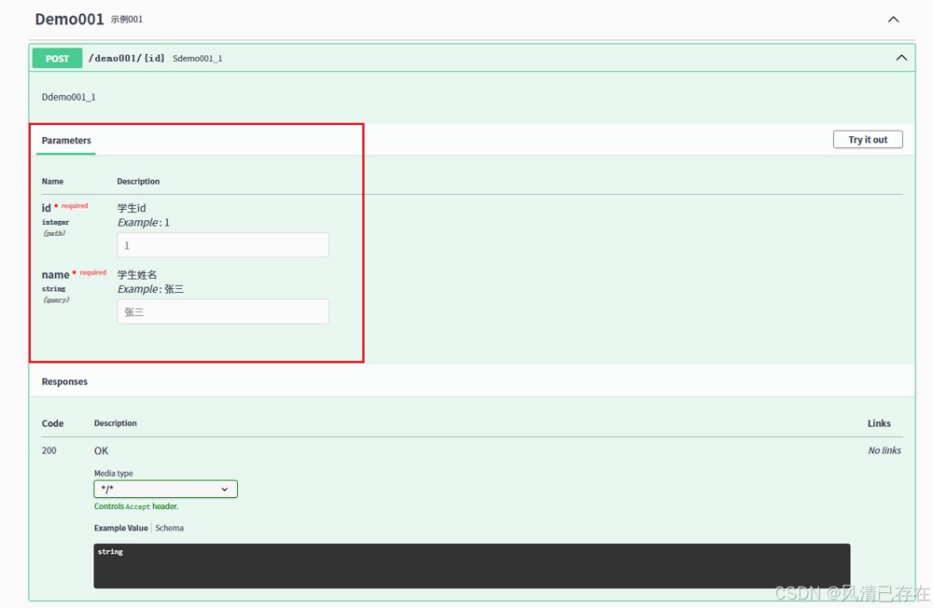
Task: Switch to the Schema tab
Action: (x=170, y=528)
